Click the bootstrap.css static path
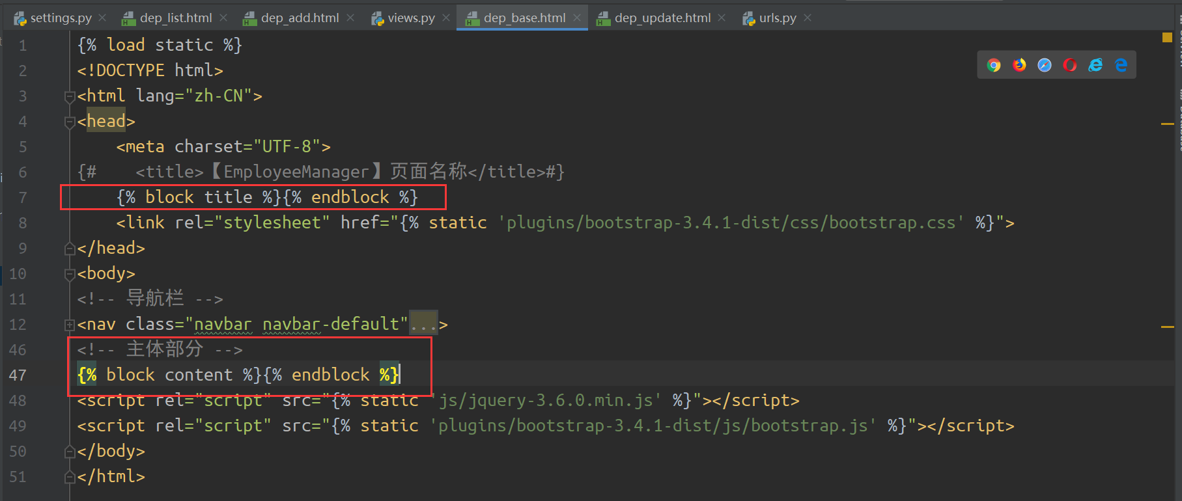This screenshot has width=1182, height=501. (x=731, y=223)
